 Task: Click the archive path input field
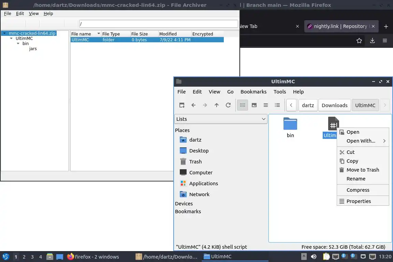pyautogui.click(x=158, y=24)
